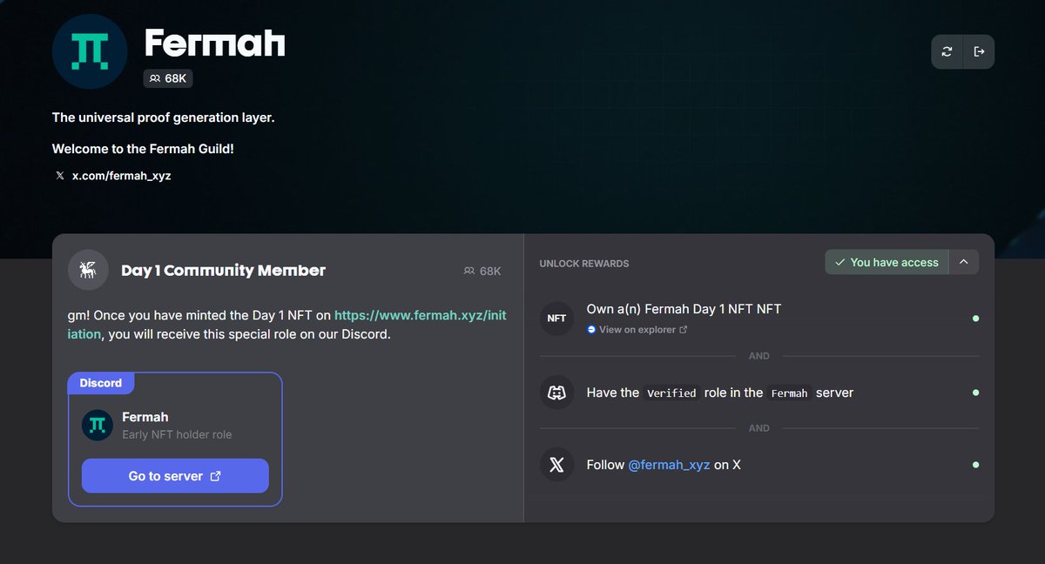The height and width of the screenshot is (564, 1045).
Task: Click the You have access badge
Action: point(887,262)
